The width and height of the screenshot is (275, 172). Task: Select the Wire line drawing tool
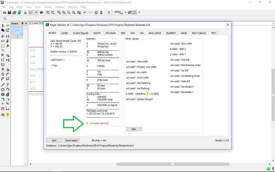[3, 85]
